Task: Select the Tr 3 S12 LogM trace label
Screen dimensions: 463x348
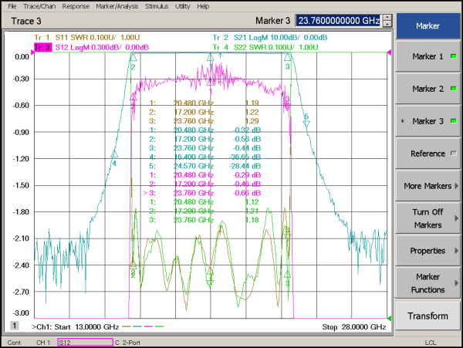Action: (93, 47)
